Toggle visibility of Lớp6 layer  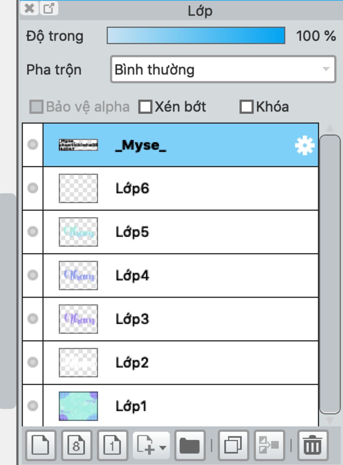click(x=33, y=188)
